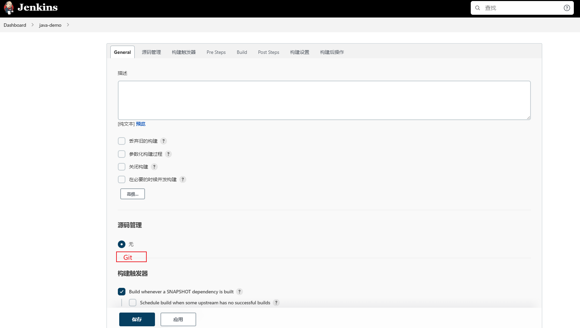The height and width of the screenshot is (328, 580).
Task: Click the Jenkins butler logo icon
Action: [x=9, y=8]
